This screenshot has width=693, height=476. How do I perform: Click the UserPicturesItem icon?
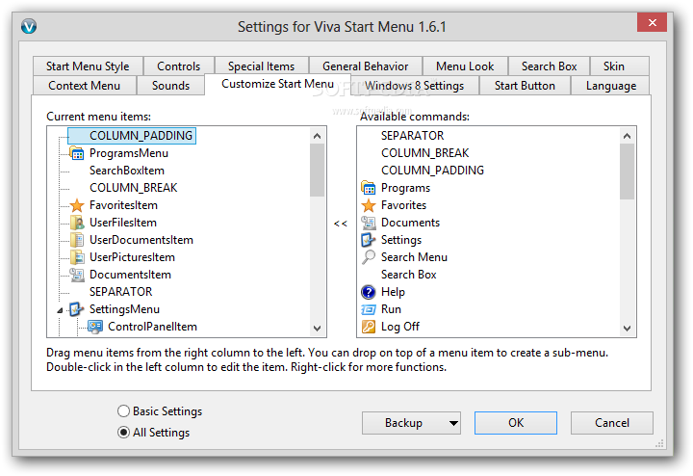click(76, 257)
